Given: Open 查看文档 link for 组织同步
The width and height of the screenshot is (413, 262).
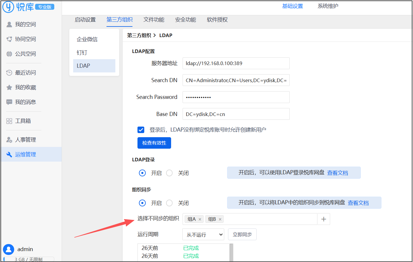Looking at the screenshot, I should pos(358,203).
